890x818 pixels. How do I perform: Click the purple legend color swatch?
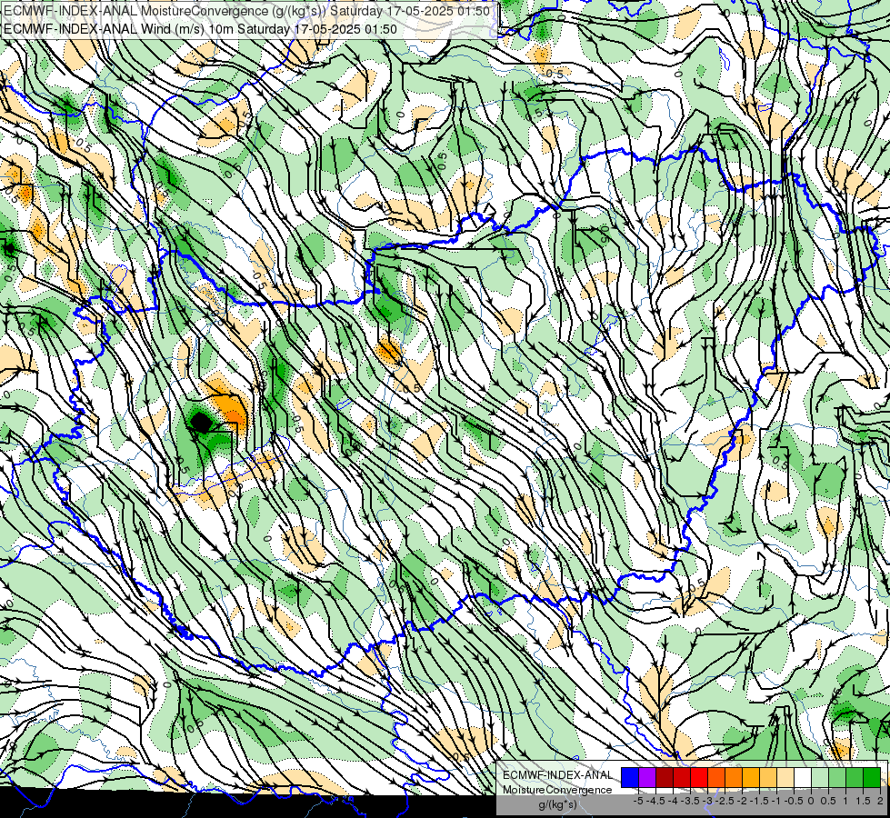coord(647,777)
